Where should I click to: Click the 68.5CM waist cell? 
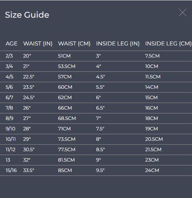[x=67, y=118]
